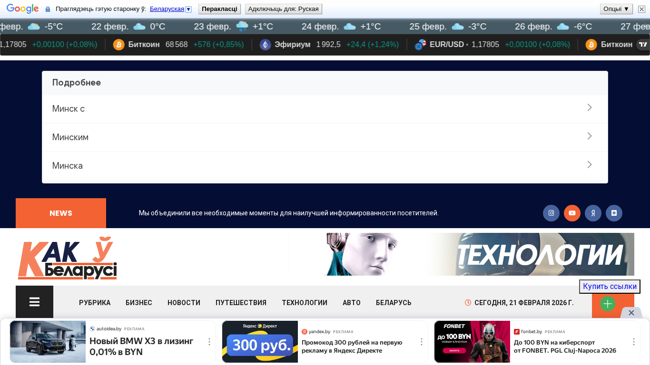Image resolution: width=650 pixels, height=365 pixels.
Task: Click the 22 февр. cloud weather icon
Action: (139, 27)
